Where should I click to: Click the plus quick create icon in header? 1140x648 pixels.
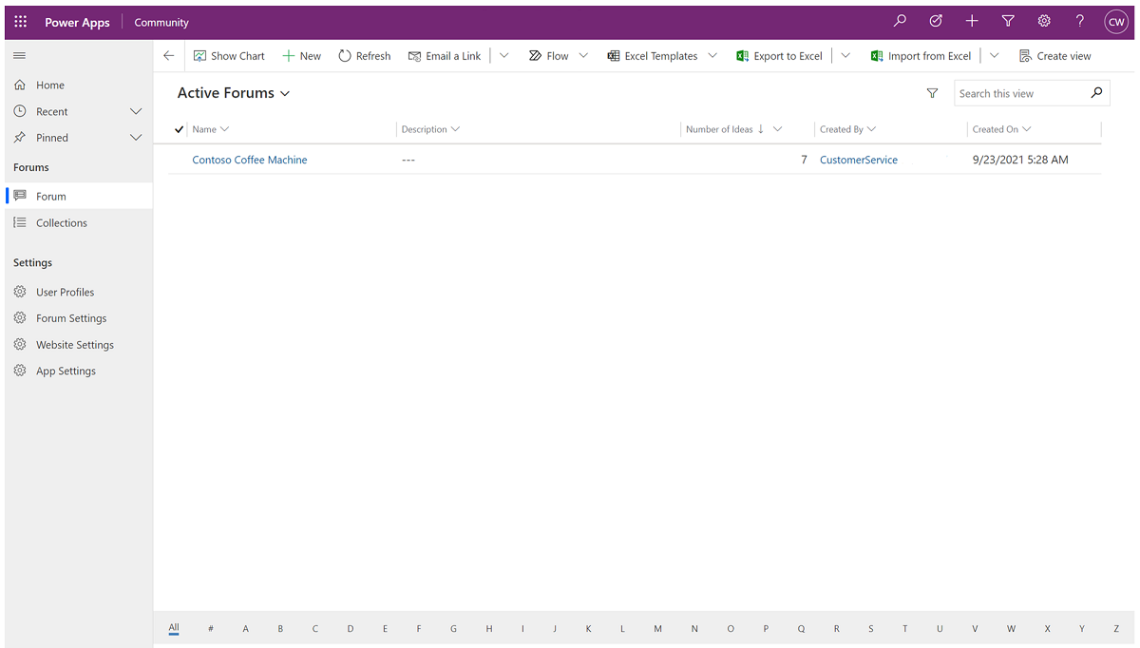coord(972,21)
